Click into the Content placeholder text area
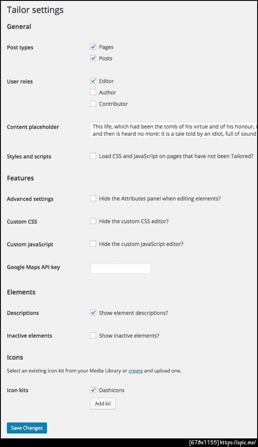The height and width of the screenshot is (447, 258). click(174, 130)
